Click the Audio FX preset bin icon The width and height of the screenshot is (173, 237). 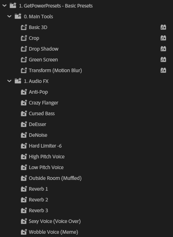tap(18, 81)
